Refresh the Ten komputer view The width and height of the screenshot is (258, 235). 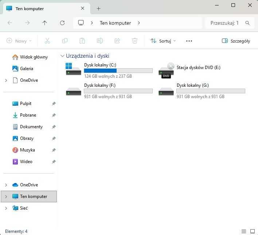click(x=62, y=23)
